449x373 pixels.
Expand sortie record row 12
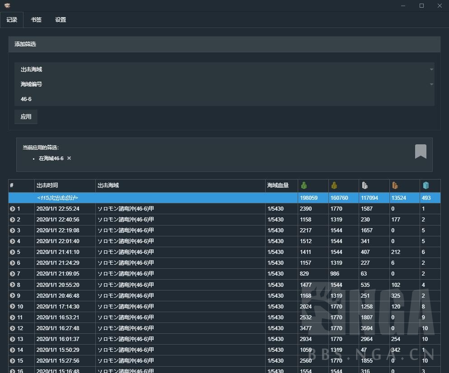click(x=13, y=328)
